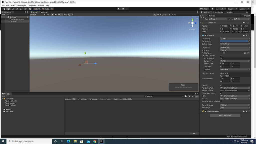Click the Gizmos 2D toggle in Scene view
This screenshot has width=256, height=144.
pyautogui.click(x=48, y=15)
